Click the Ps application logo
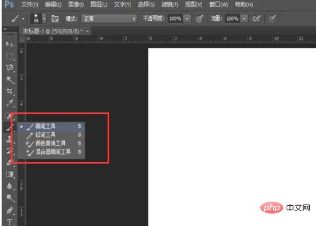The width and height of the screenshot is (316, 226). (9, 4)
